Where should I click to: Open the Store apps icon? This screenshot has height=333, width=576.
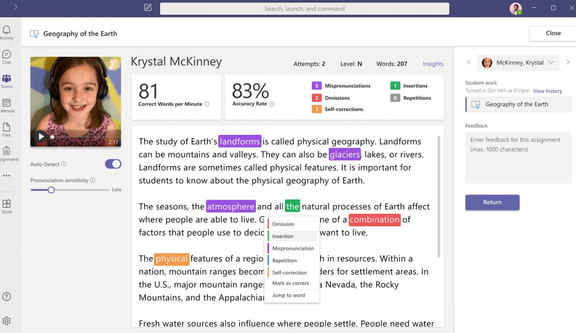[x=7, y=204]
